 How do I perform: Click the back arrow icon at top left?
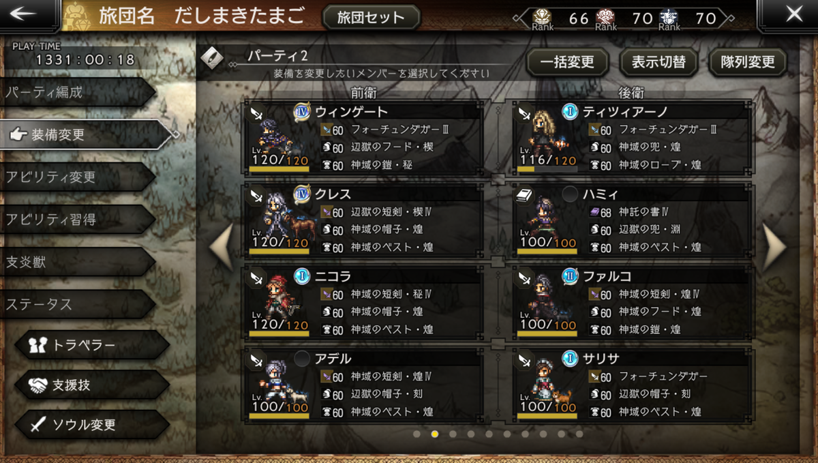click(27, 14)
